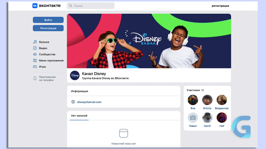The image size is (266, 149).
Task: Click the VK logo icon
Action: pos(35,6)
